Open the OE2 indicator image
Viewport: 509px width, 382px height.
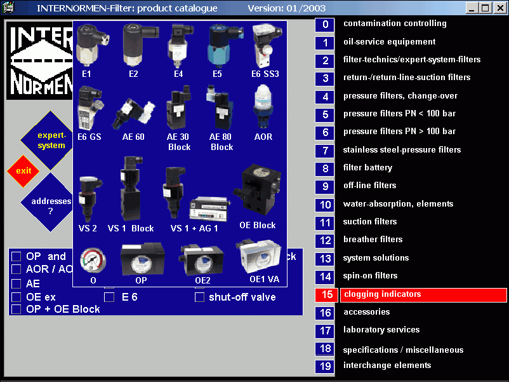click(201, 260)
